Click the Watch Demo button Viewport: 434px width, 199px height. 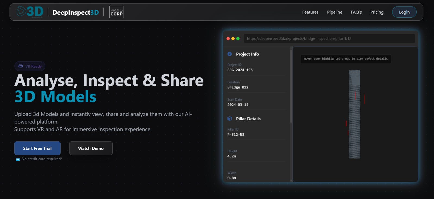pyautogui.click(x=91, y=148)
